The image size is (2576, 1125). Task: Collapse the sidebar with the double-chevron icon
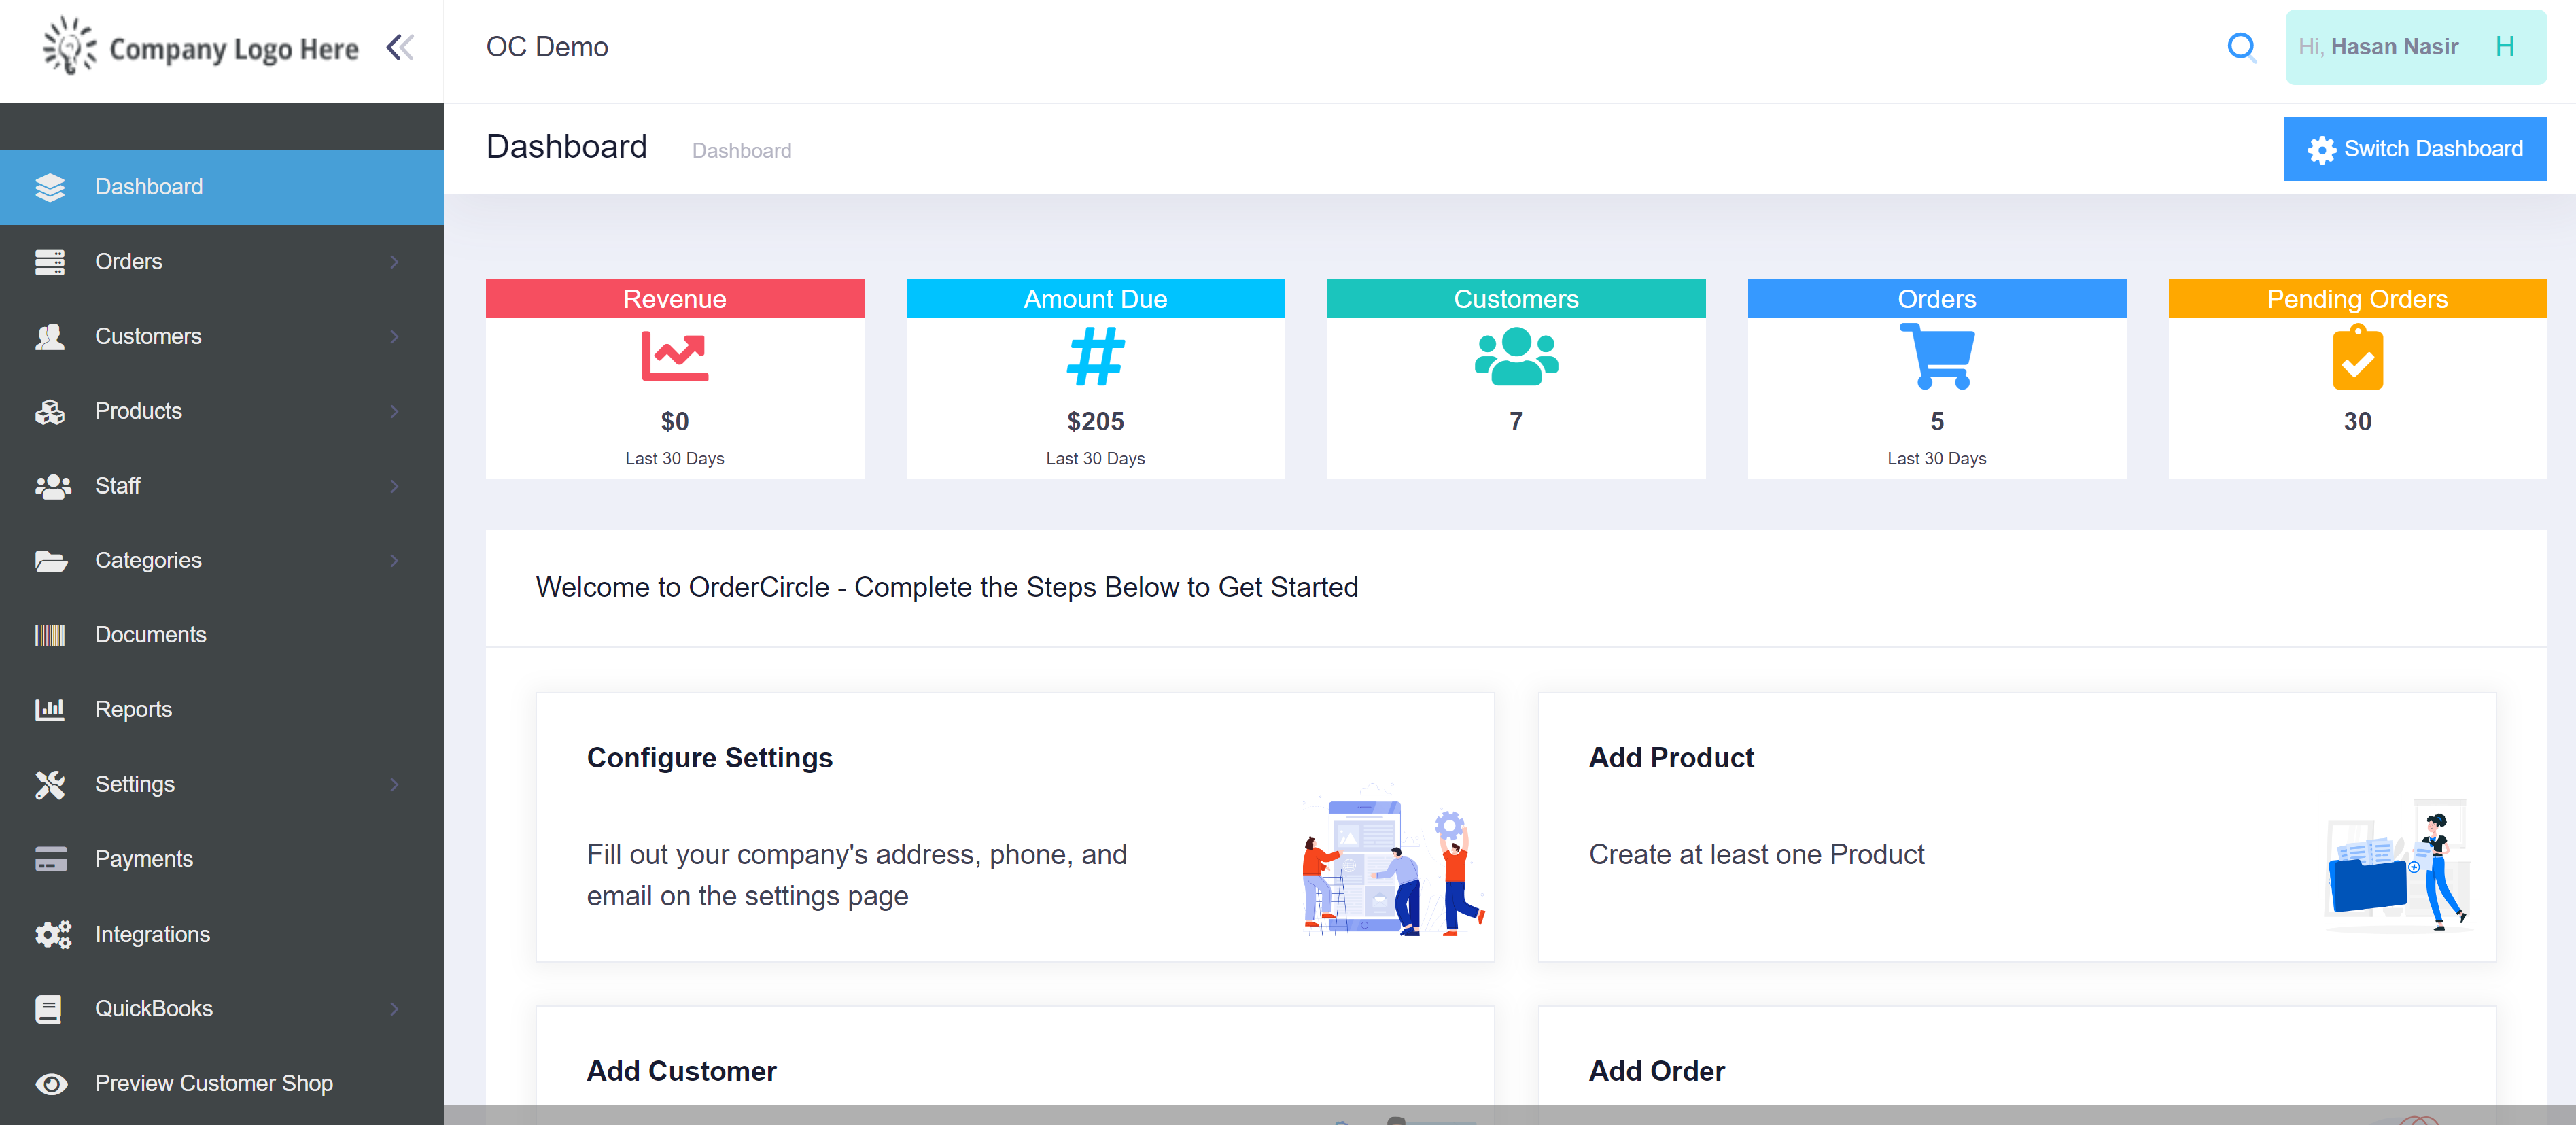click(x=400, y=47)
